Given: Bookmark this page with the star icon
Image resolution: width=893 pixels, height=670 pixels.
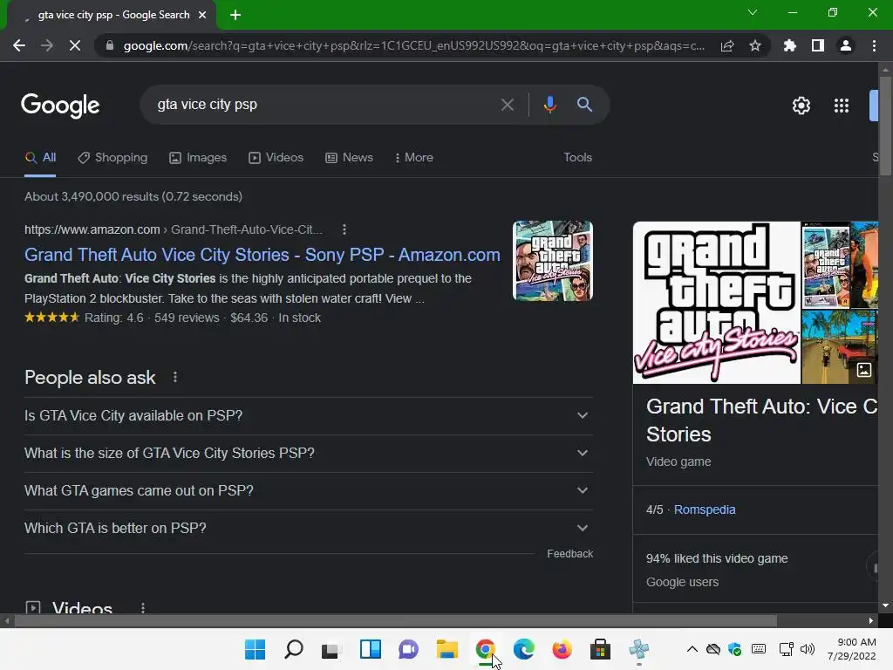Looking at the screenshot, I should coord(755,45).
